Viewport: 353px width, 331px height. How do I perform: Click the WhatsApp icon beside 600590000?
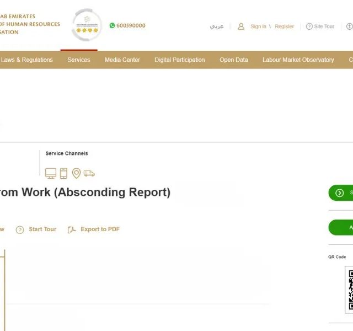coord(112,25)
